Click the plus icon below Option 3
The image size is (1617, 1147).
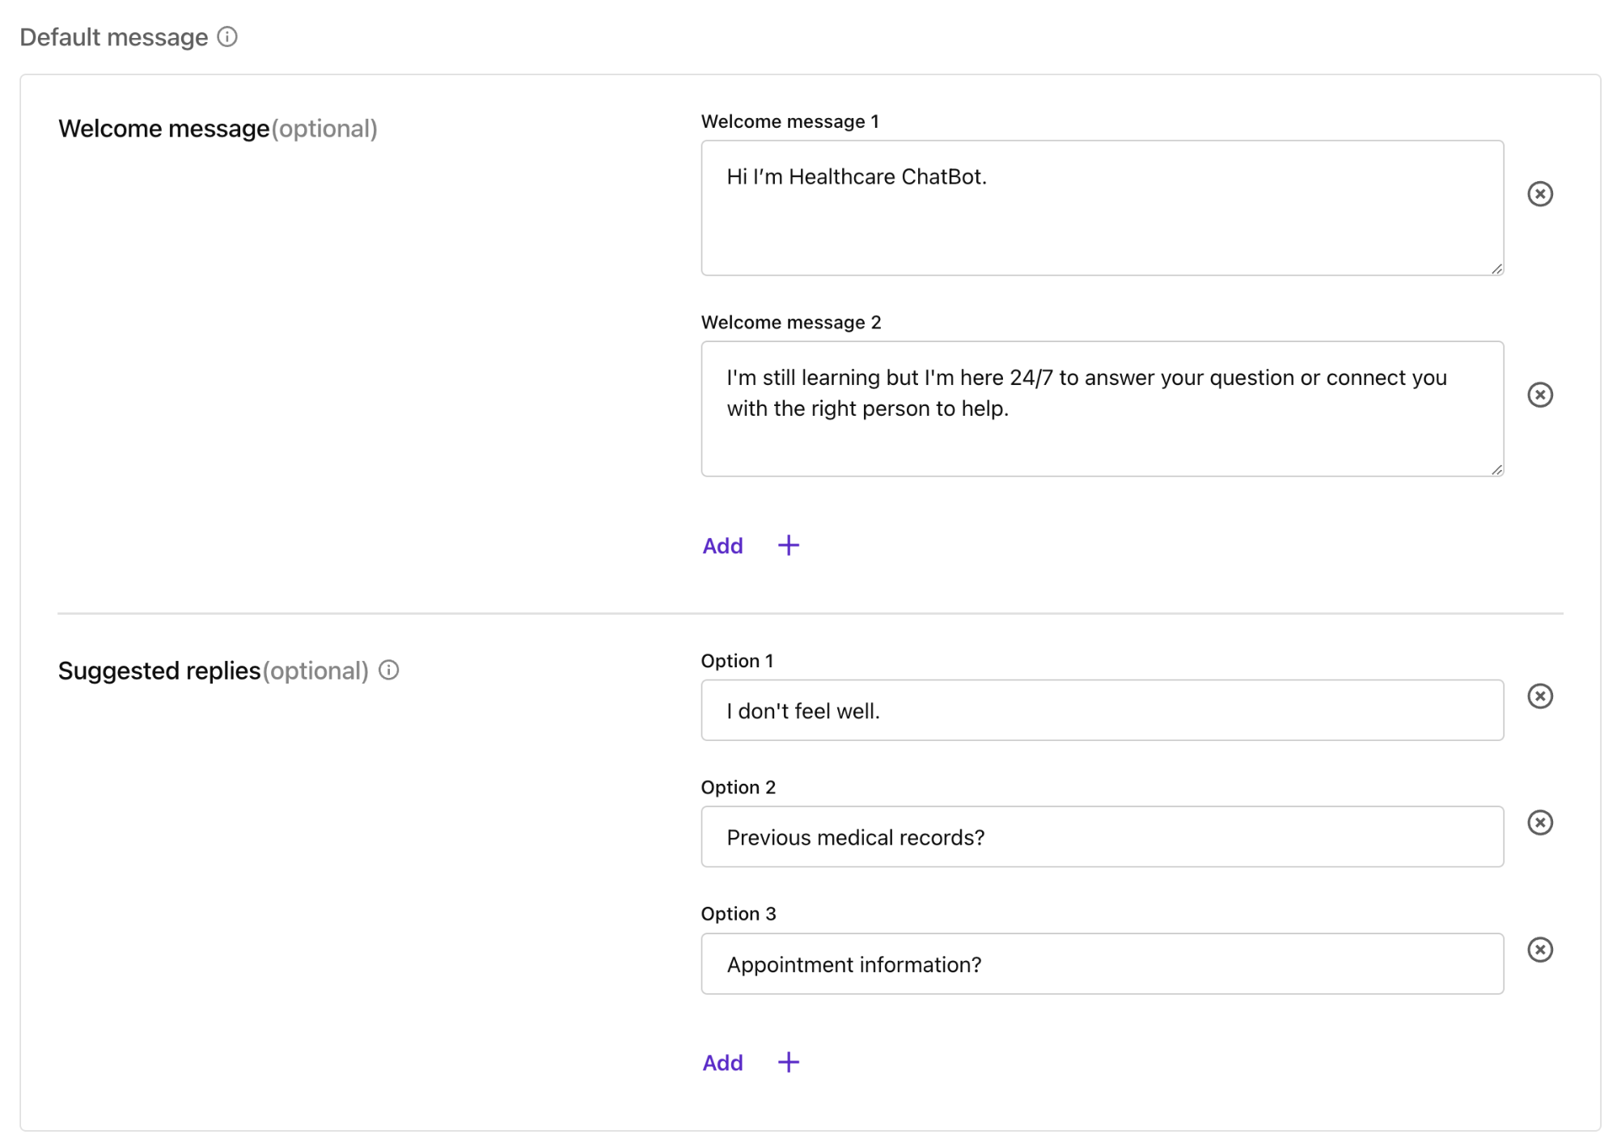pyautogui.click(x=788, y=1062)
